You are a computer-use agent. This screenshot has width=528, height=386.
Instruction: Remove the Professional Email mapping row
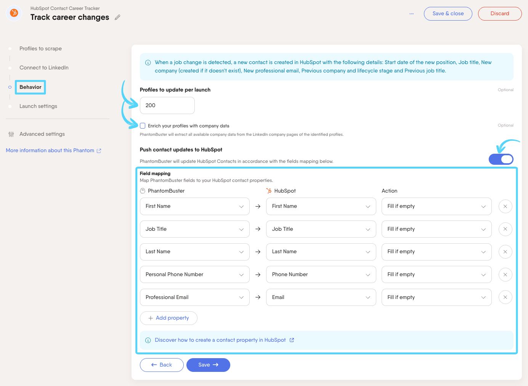505,297
